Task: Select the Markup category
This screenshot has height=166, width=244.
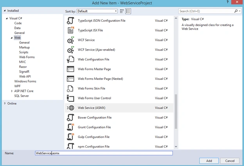Action: click(x=24, y=47)
